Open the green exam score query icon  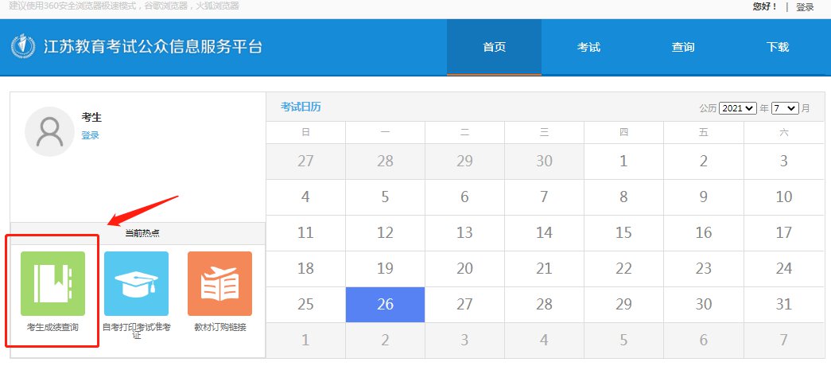pos(52,283)
